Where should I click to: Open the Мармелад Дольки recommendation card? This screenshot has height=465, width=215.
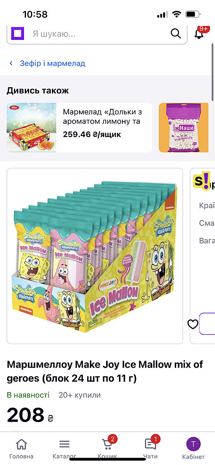(x=79, y=127)
